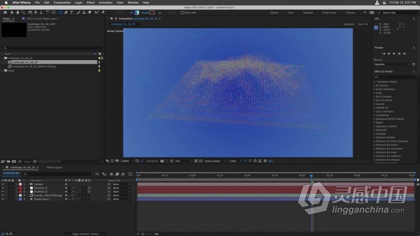Open the 1 View layout dropdown
Viewport: 420px width, 236px height.
235,161
